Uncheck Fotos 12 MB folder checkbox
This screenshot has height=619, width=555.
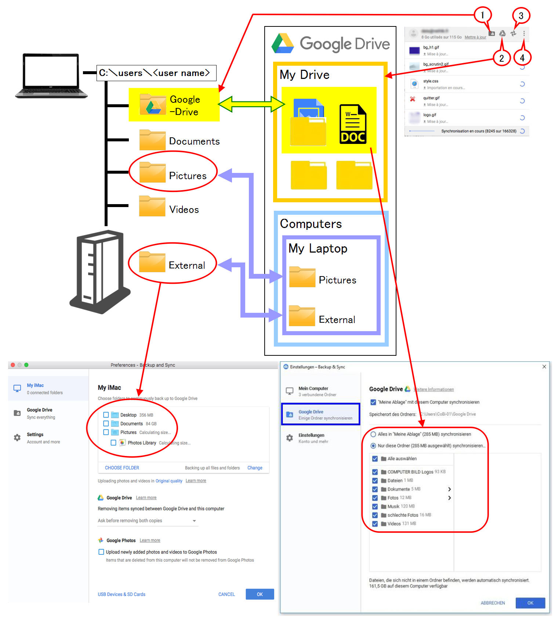[375, 498]
